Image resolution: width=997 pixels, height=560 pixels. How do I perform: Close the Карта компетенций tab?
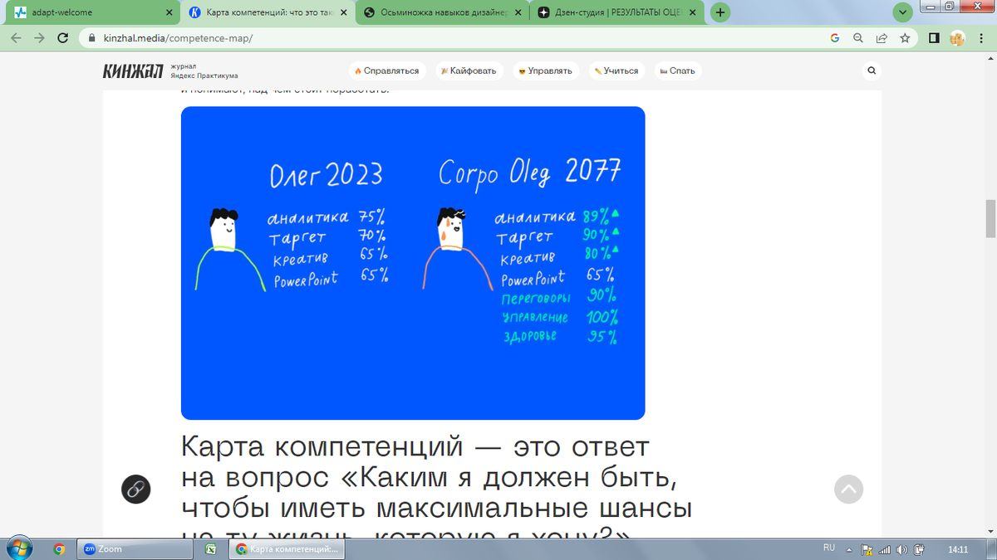(x=344, y=12)
